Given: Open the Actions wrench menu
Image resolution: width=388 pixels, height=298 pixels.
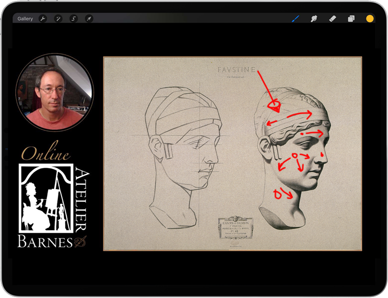Looking at the screenshot, I should click(x=43, y=19).
